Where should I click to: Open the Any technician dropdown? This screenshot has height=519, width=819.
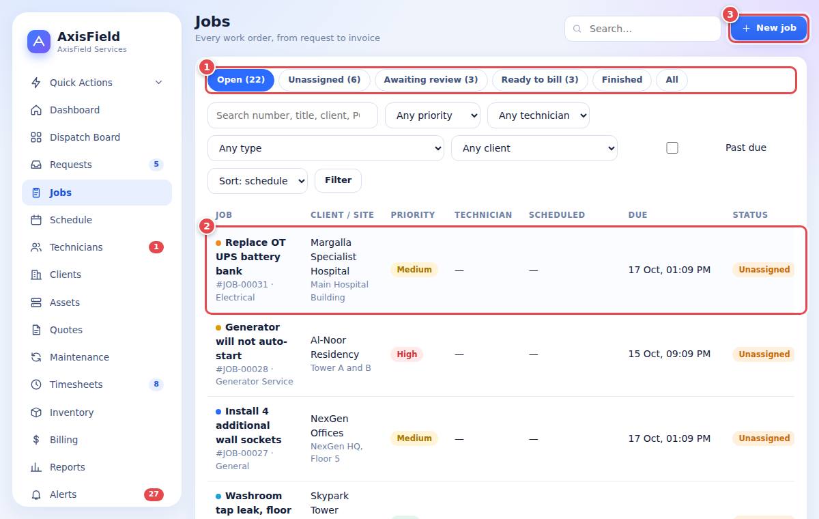[538, 115]
